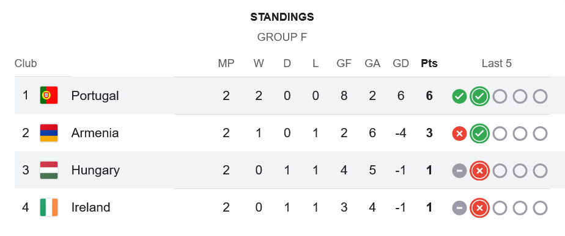Select the Portugal team name
This screenshot has width=565, height=236.
(95, 96)
